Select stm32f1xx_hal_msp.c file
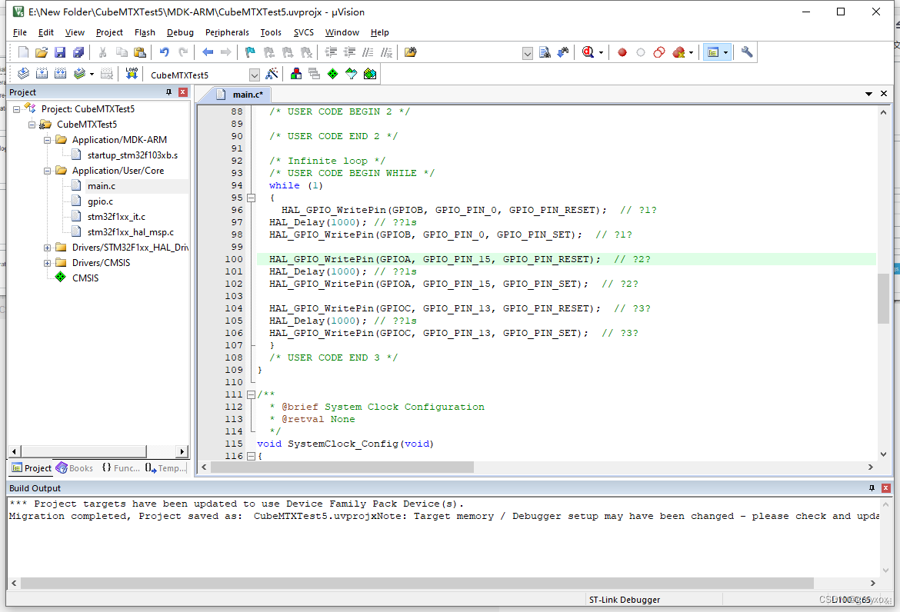Viewport: 900px width, 612px height. click(130, 232)
